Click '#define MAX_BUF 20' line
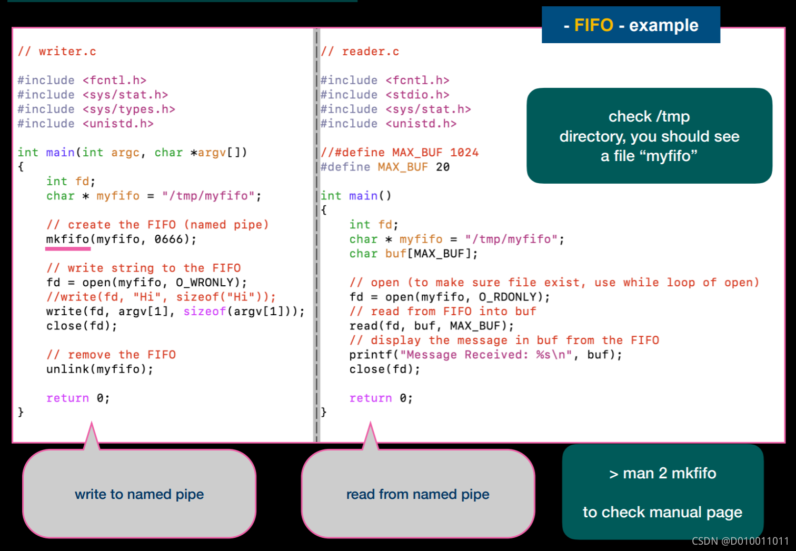This screenshot has height=551, width=796. [x=385, y=167]
